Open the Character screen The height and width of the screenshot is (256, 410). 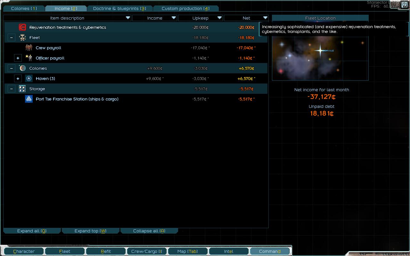tap(24, 251)
